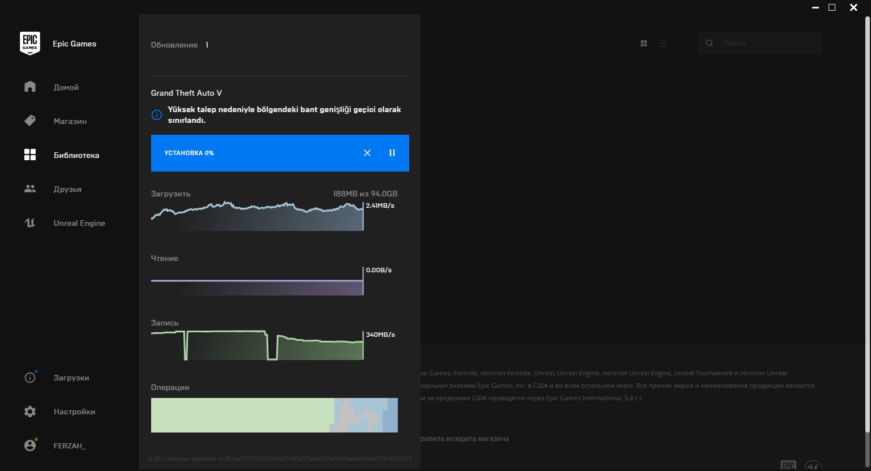The image size is (871, 471).
Task: Go to Библиотека menu item
Action: point(76,155)
